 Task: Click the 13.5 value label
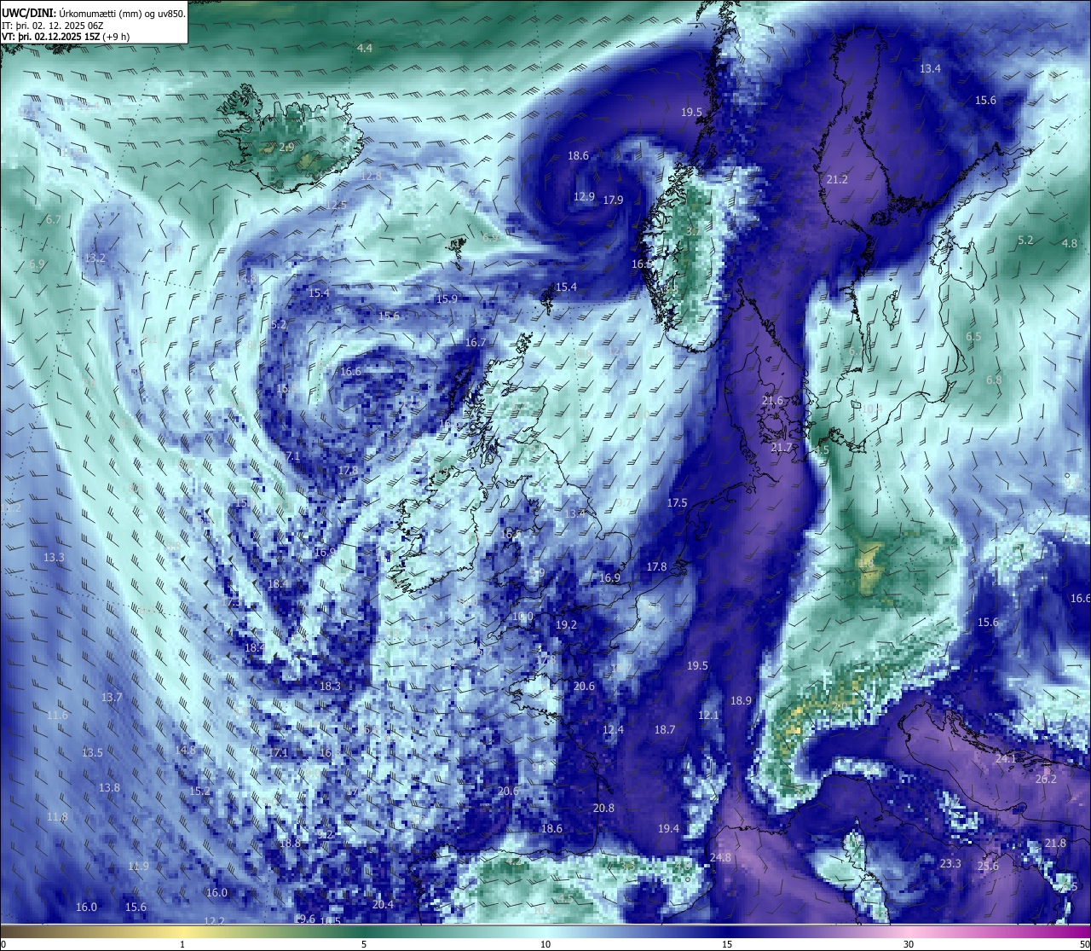pyautogui.click(x=92, y=753)
